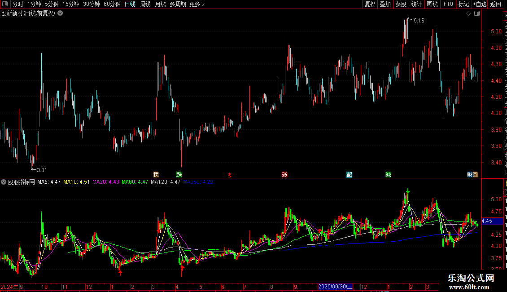Expand the 股朋指标网 indicator menu arrow
Screen dimensions: 507x292
click(x=4, y=182)
